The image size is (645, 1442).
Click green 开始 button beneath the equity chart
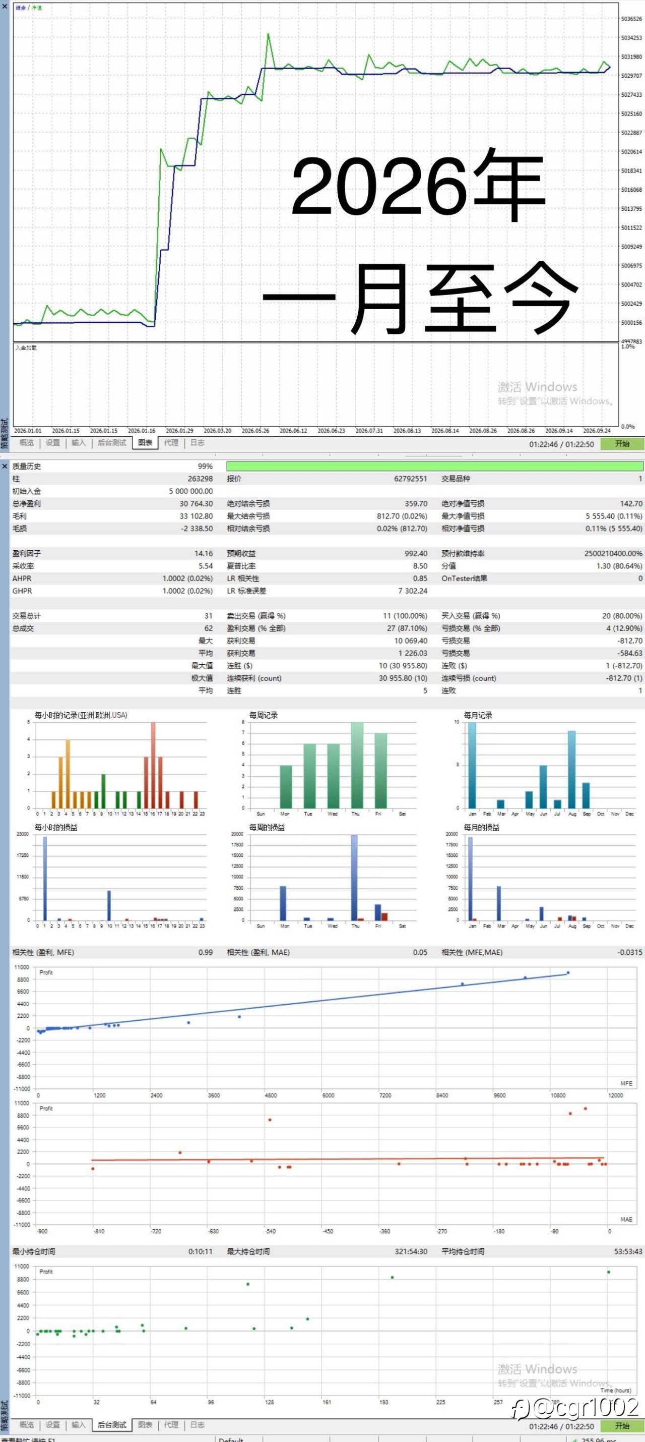pyautogui.click(x=622, y=444)
